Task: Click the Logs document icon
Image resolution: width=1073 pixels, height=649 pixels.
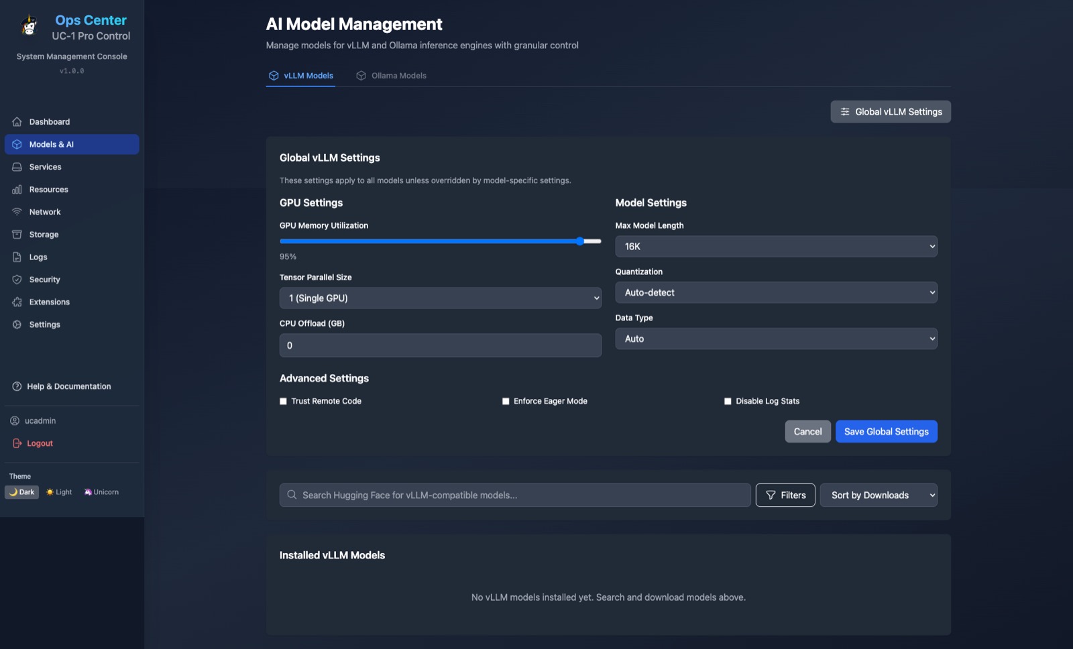Action: pyautogui.click(x=17, y=257)
